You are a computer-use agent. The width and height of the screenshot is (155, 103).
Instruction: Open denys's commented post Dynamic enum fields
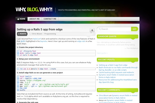115,101
